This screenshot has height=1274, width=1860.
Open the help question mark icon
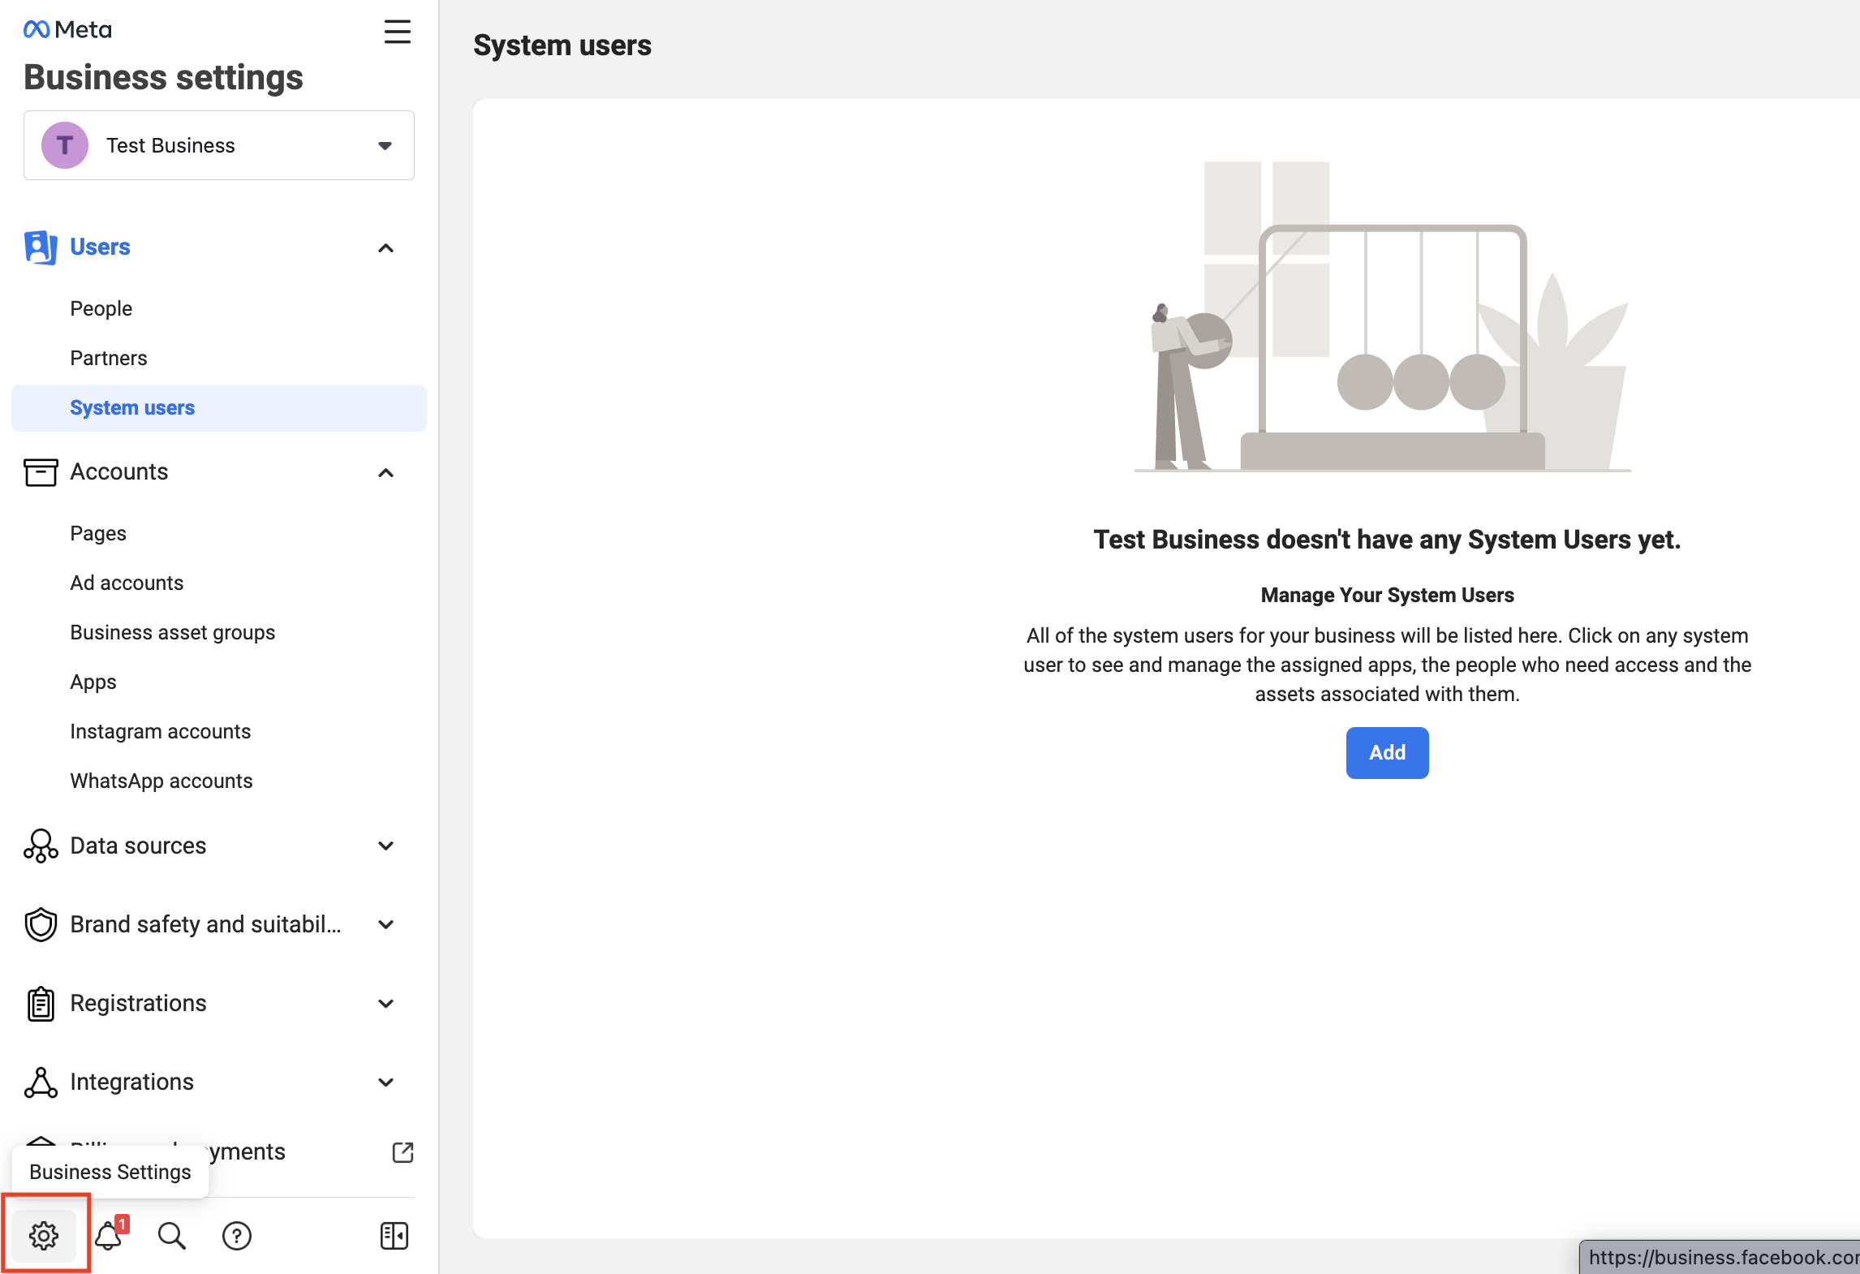pyautogui.click(x=236, y=1235)
